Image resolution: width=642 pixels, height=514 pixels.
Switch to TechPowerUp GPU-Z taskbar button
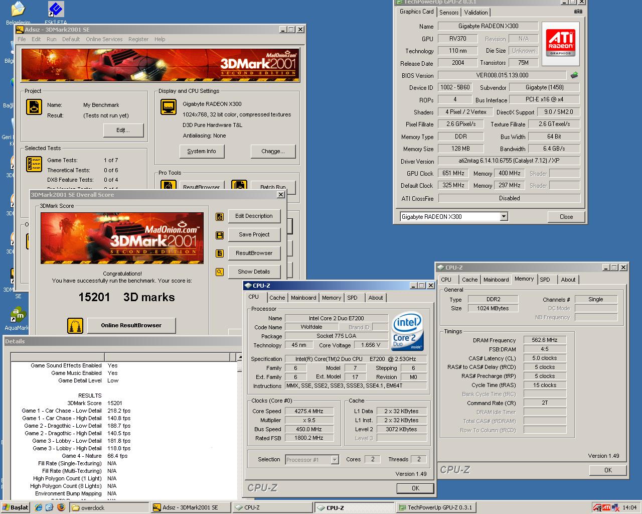click(x=436, y=507)
